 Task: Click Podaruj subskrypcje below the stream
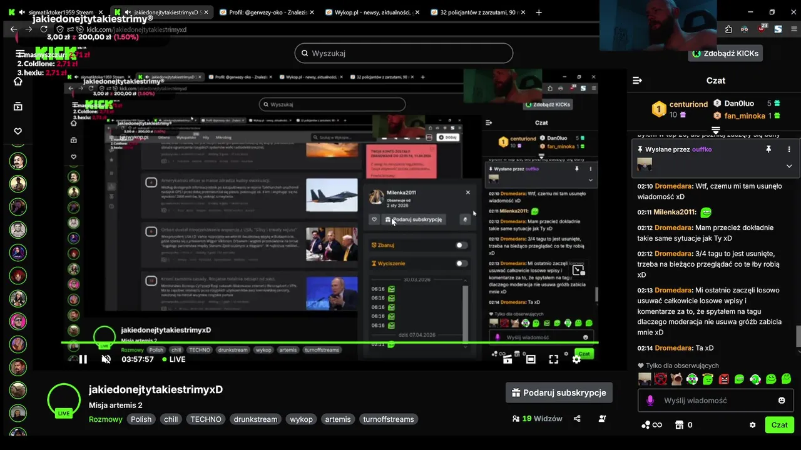(559, 392)
